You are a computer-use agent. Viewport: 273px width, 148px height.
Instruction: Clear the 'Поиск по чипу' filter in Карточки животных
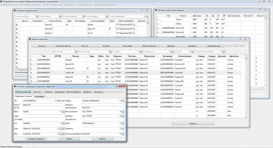pos(76,52)
